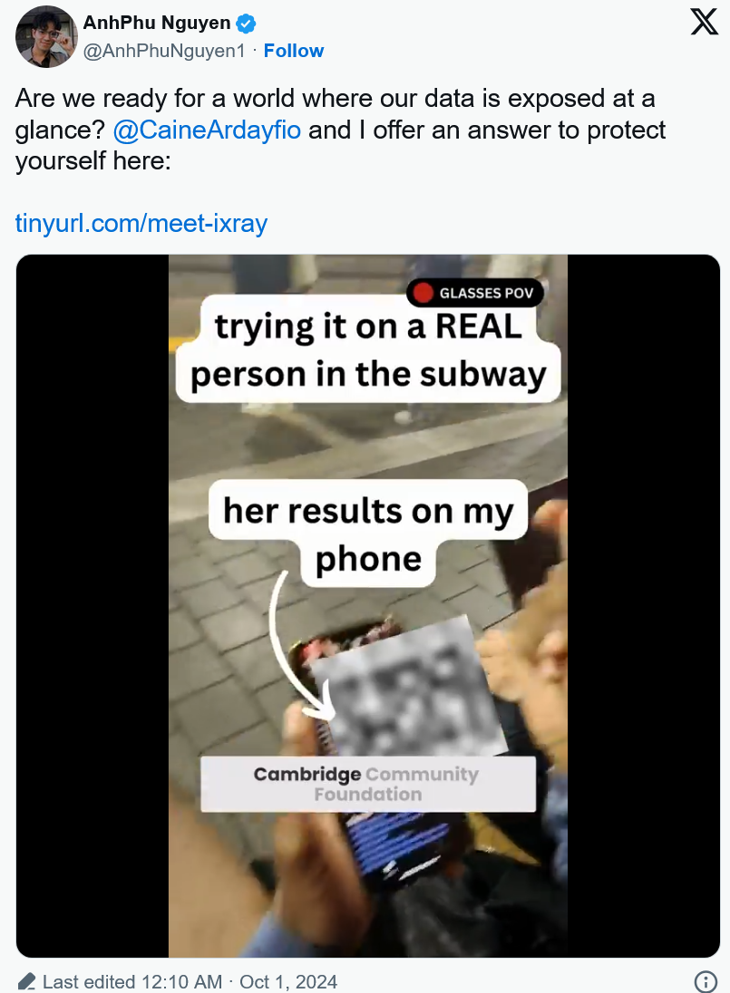The image size is (730, 993).
Task: Click the circled info icon
Action: 706,981
